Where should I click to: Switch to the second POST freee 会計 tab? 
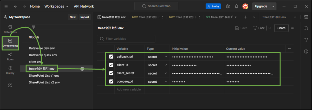184,17
